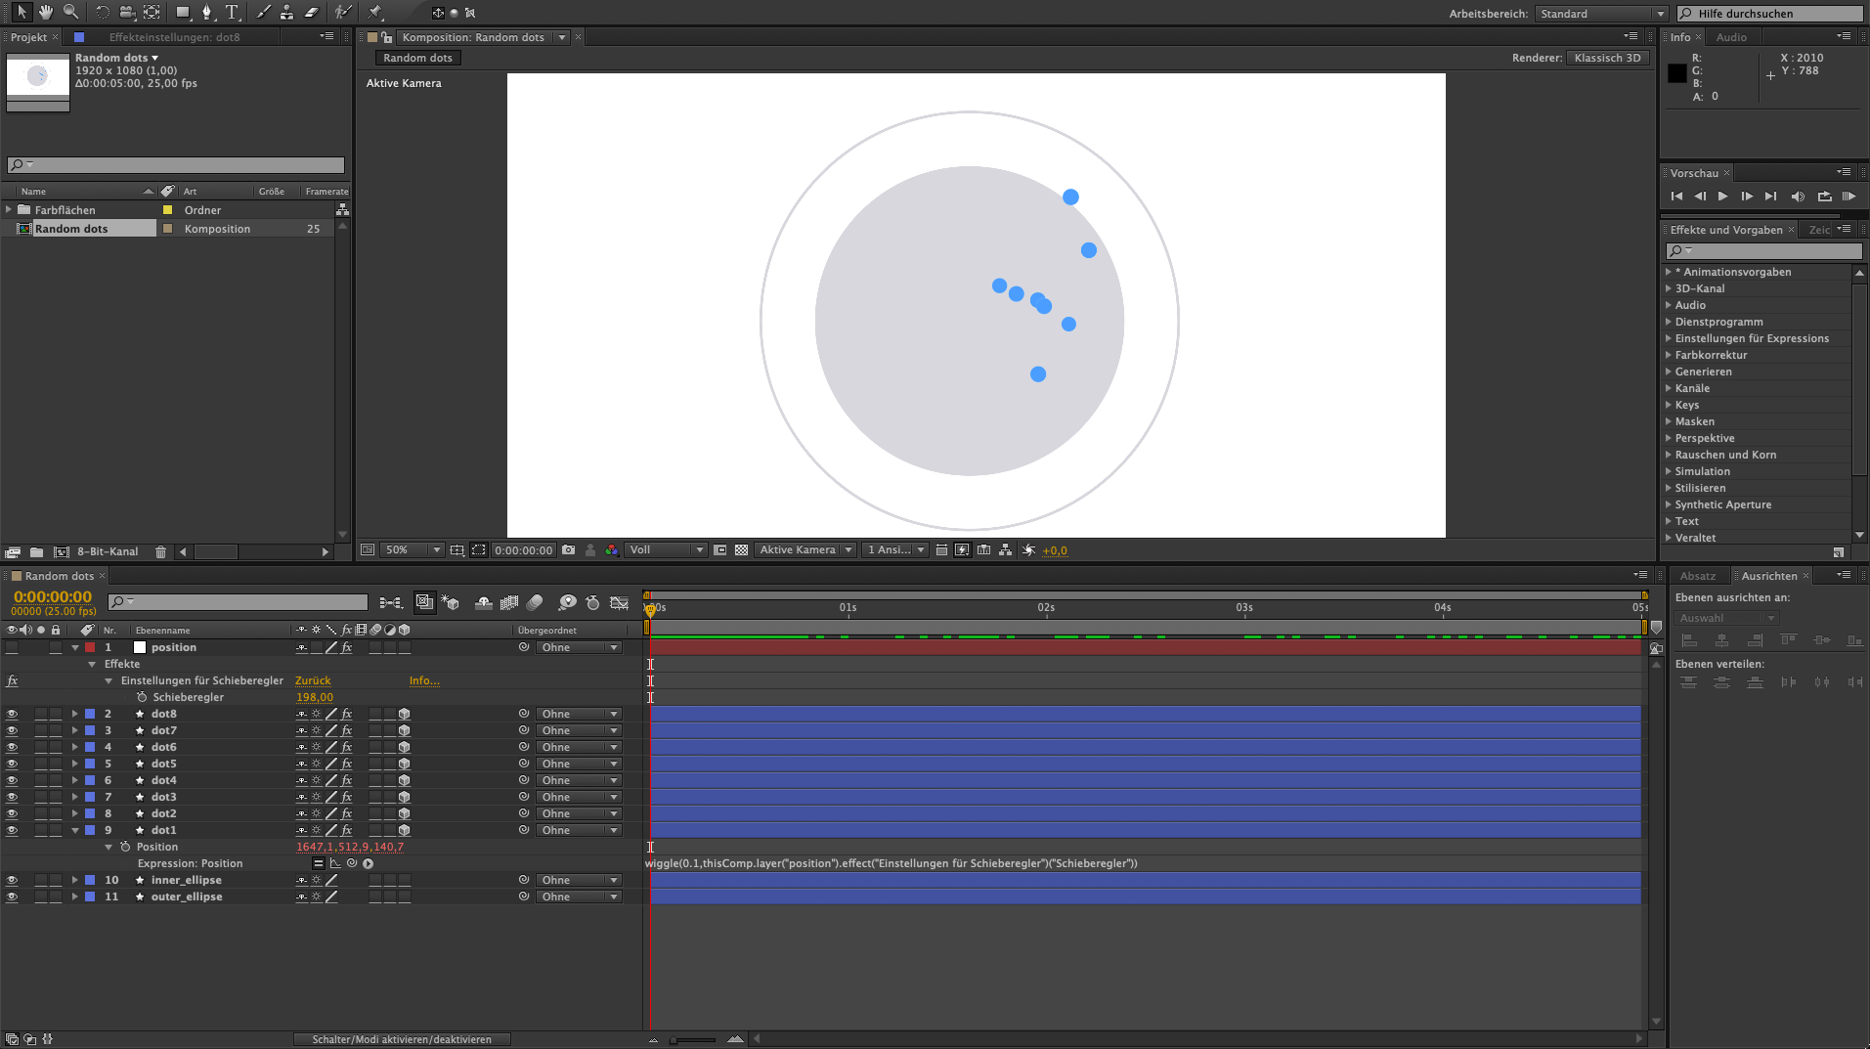Select the Eraser tool

click(312, 13)
